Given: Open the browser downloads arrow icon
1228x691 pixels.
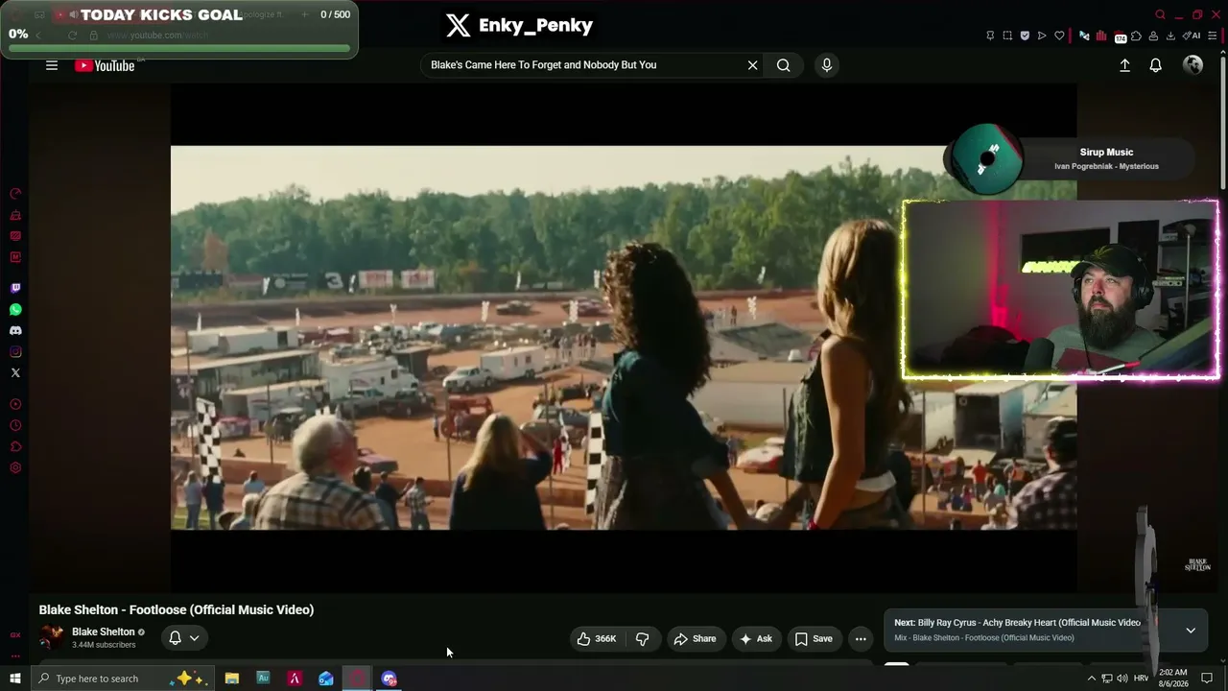Looking at the screenshot, I should [1170, 36].
